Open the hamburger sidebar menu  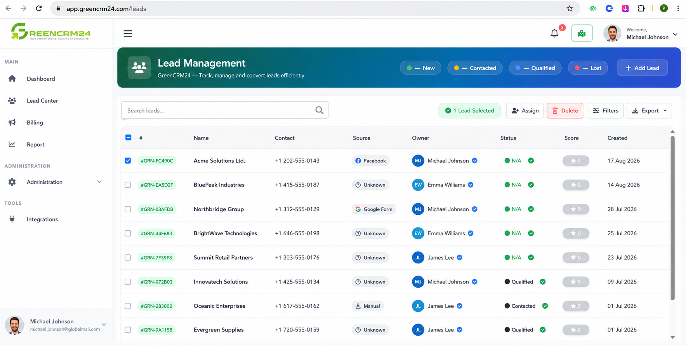[128, 33]
